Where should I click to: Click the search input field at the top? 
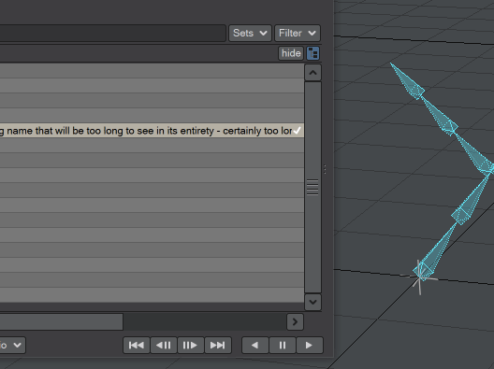click(113, 33)
